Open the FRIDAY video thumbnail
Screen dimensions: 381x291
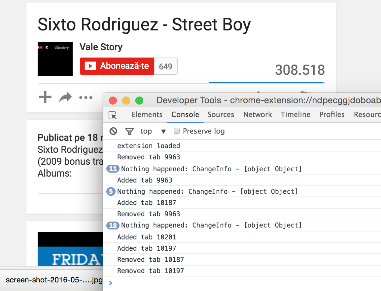[70, 249]
